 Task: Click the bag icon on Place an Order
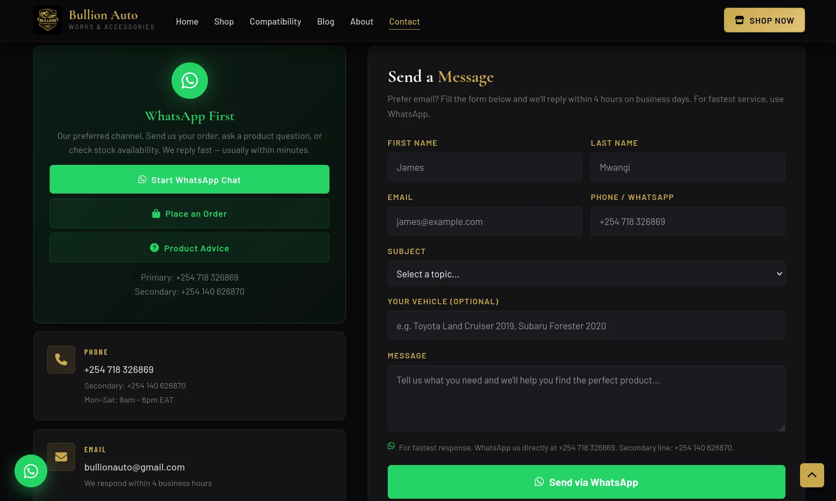(157, 213)
